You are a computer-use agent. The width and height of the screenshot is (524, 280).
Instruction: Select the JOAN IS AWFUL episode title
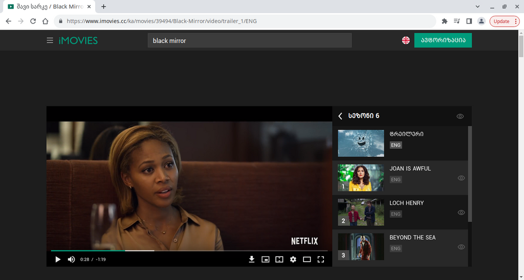pos(410,169)
